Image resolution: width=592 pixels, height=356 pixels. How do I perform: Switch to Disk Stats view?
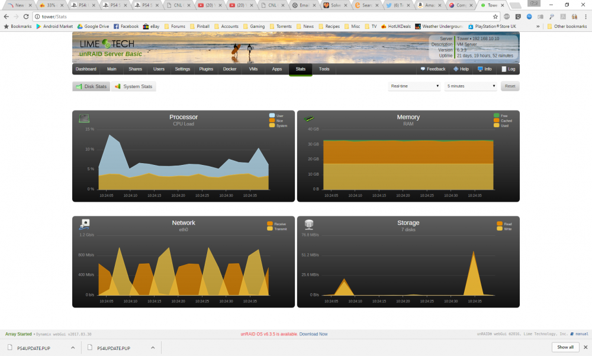point(91,86)
